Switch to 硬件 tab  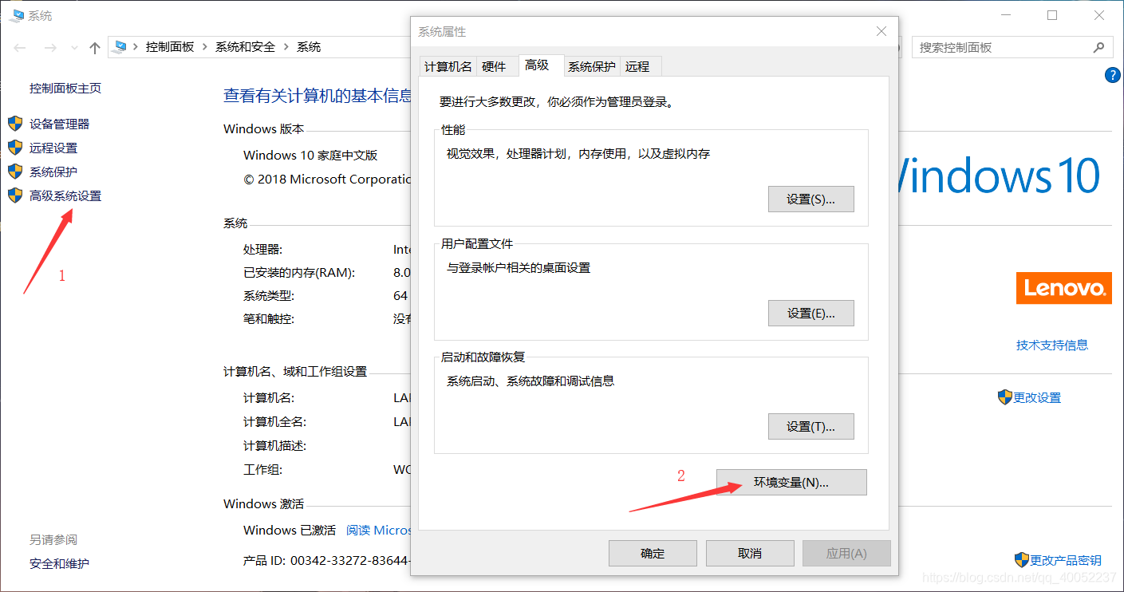(x=495, y=66)
